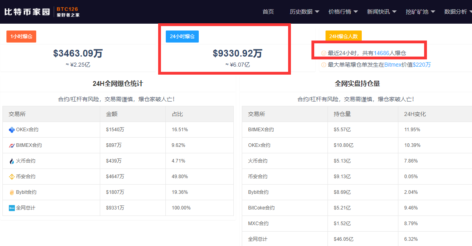Expand the 历史数据 dropdown menu
472x246 pixels.
click(x=303, y=11)
